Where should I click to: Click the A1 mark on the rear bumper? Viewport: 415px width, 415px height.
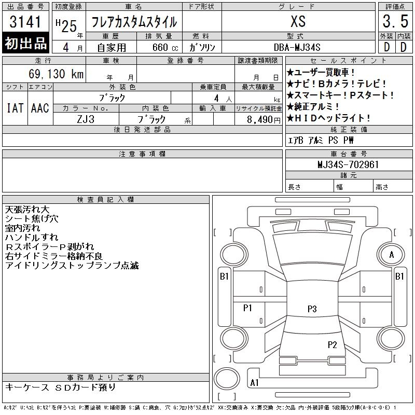coord(254,383)
